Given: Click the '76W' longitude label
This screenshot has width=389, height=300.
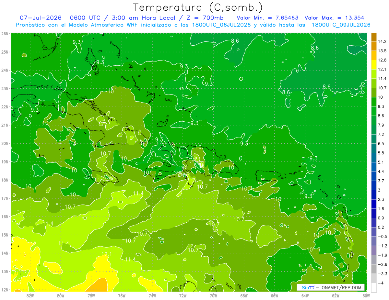Looking at the screenshot, I should [122, 295].
